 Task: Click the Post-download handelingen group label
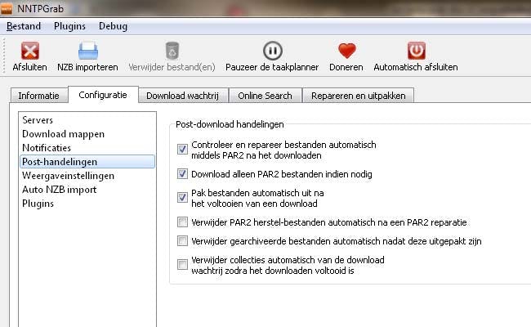pyautogui.click(x=230, y=124)
